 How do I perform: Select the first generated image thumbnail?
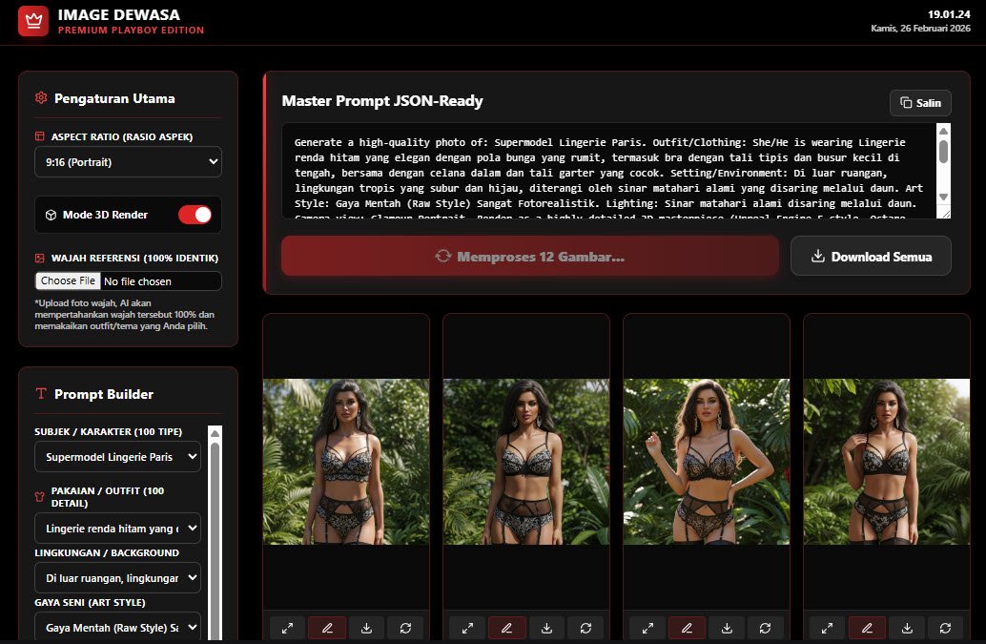[346, 462]
